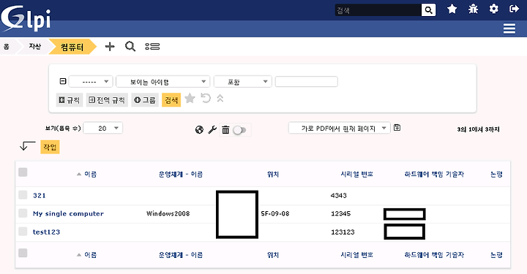The height and width of the screenshot is (274, 527).
Task: Open the test123 computer link
Action: coord(46,232)
